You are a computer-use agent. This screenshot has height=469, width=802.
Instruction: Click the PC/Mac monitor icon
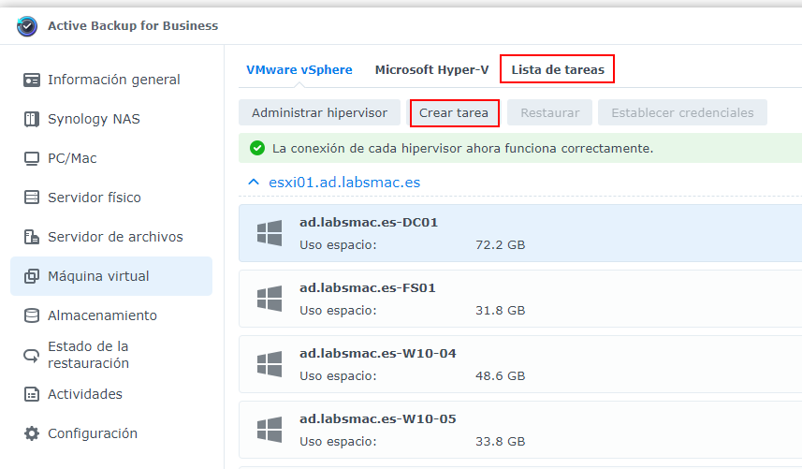point(32,158)
